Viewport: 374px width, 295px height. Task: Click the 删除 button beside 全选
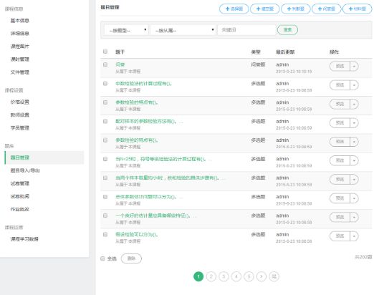tap(131, 258)
